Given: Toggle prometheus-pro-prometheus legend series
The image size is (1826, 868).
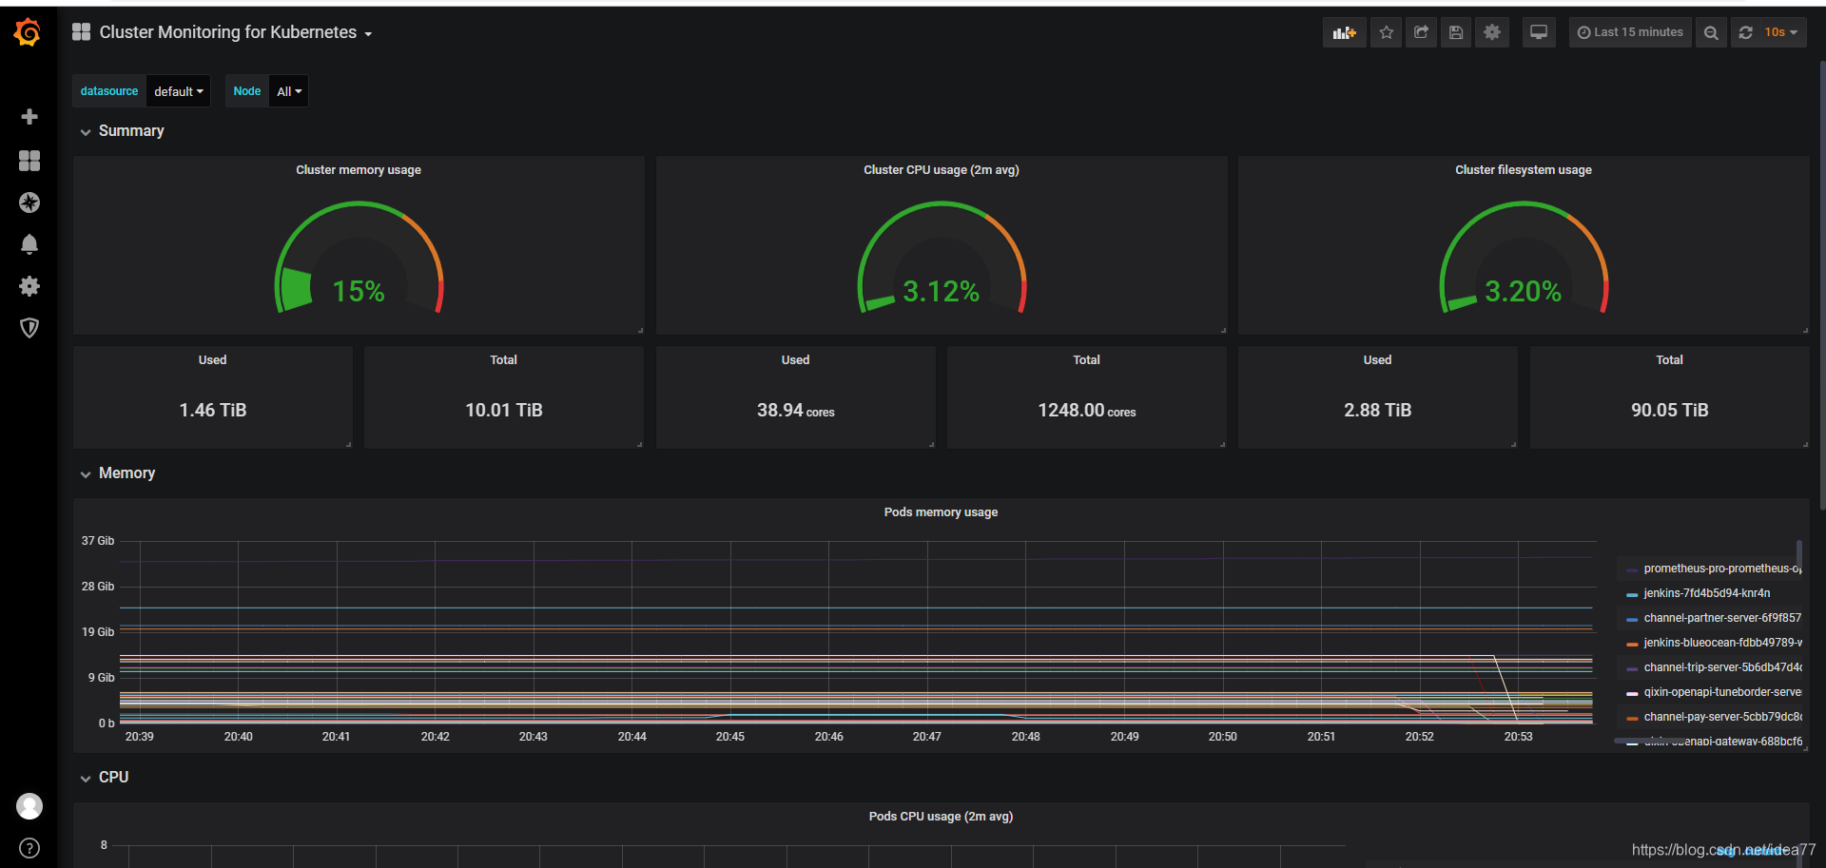Looking at the screenshot, I should click(1722, 569).
